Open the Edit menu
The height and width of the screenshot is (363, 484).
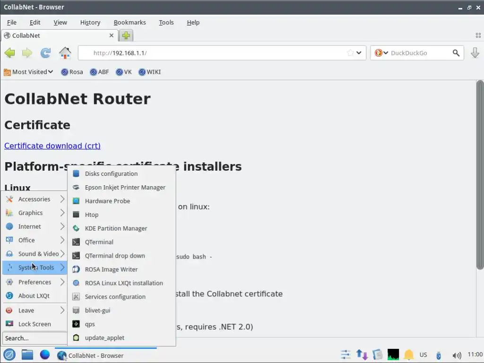pyautogui.click(x=35, y=23)
